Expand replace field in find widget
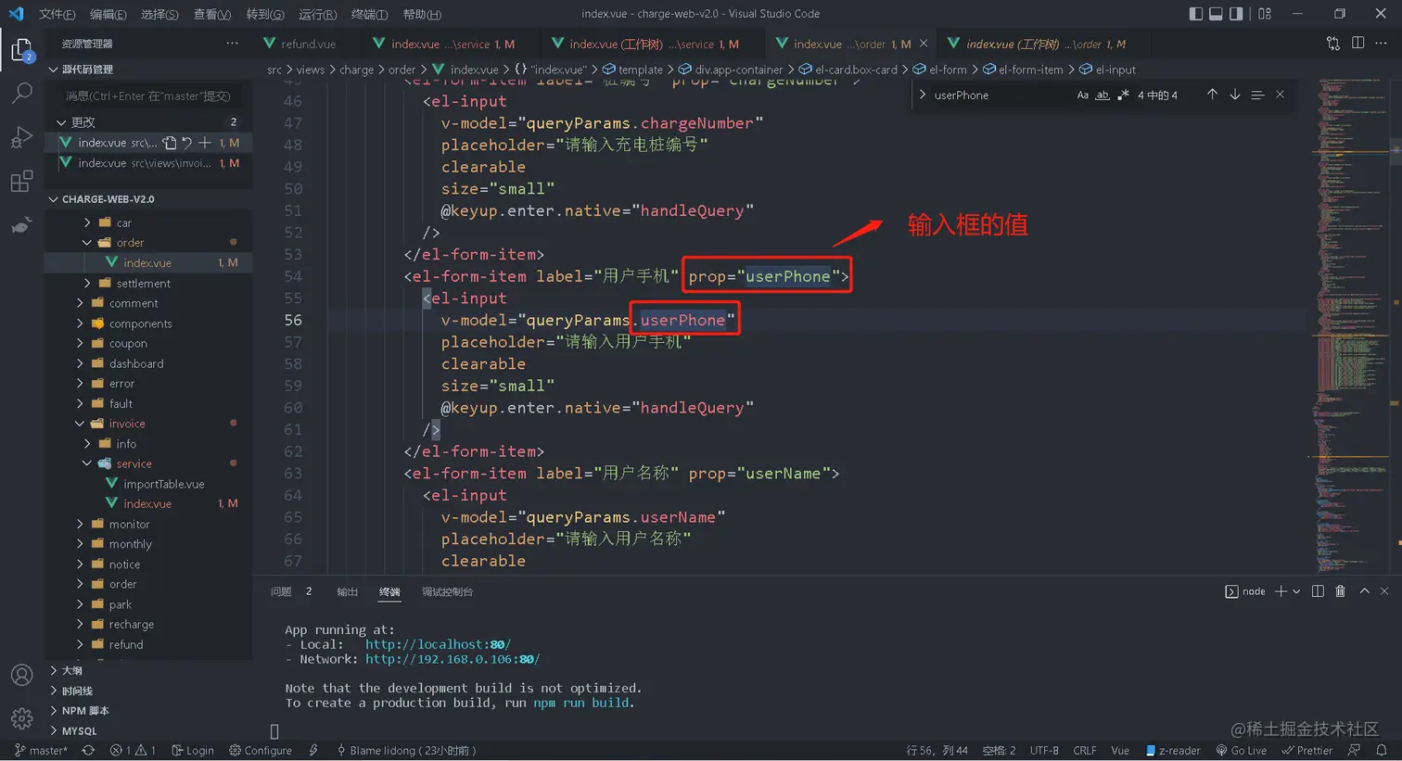This screenshot has width=1402, height=761. (923, 95)
